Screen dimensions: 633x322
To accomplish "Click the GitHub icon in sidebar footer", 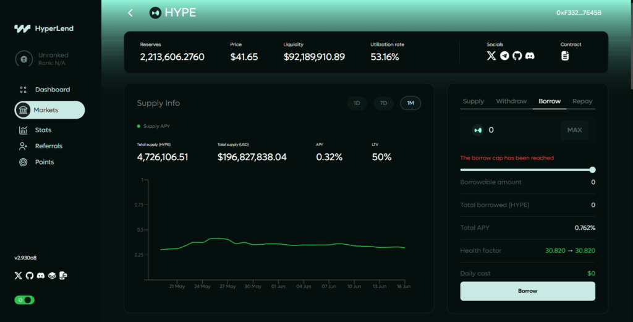I will [x=30, y=276].
